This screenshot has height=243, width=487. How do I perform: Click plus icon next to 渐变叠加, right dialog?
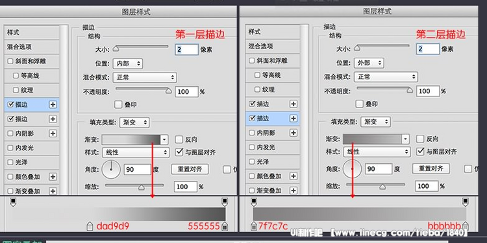293,191
